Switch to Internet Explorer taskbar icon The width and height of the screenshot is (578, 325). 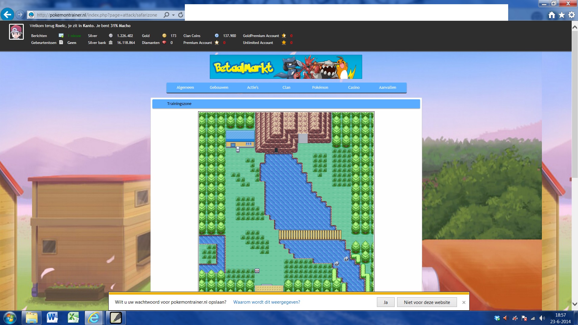[94, 318]
